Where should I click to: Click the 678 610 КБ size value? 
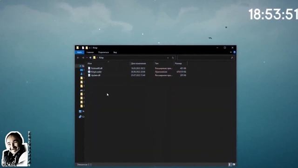click(x=181, y=72)
